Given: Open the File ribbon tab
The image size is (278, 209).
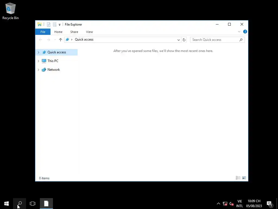Looking at the screenshot, I should click(x=43, y=32).
